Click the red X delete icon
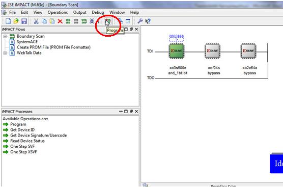 60,21
